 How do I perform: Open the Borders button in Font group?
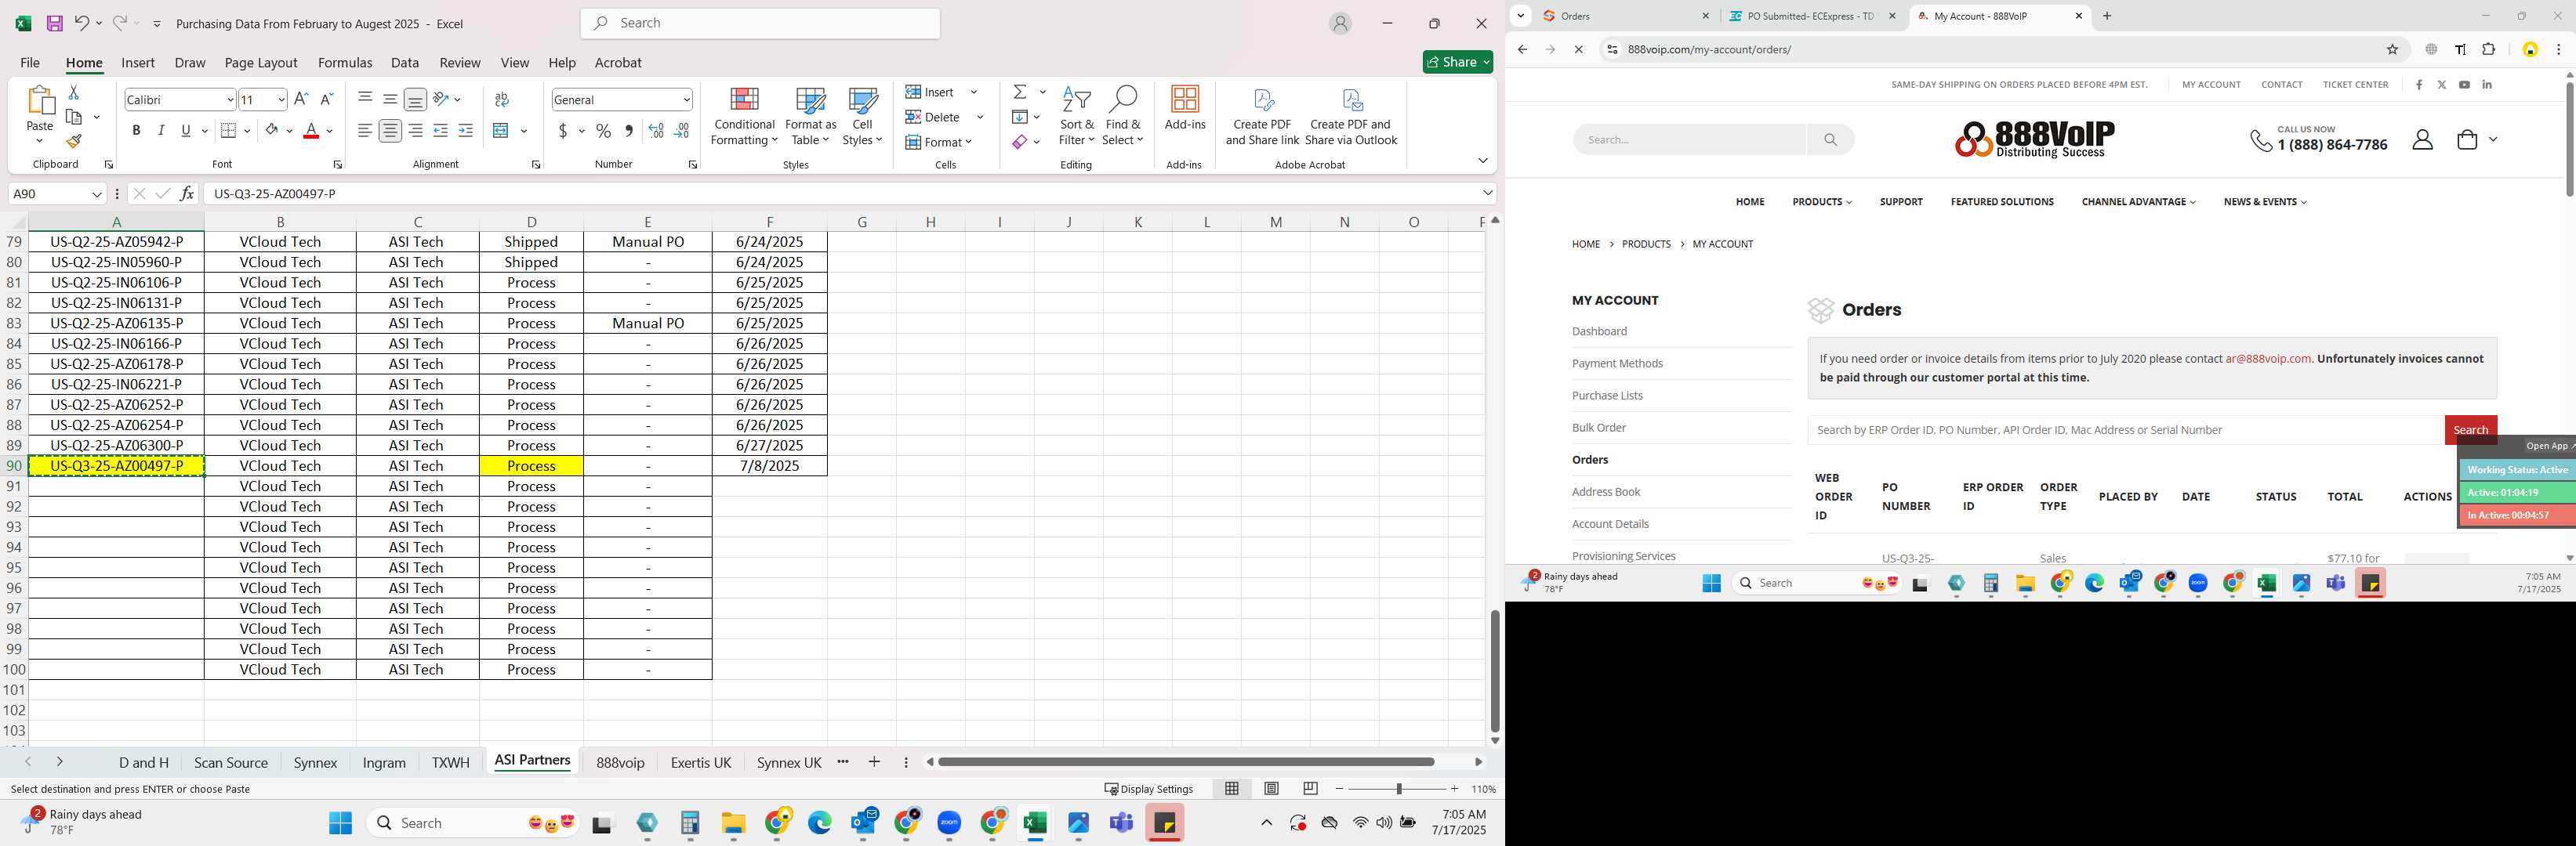228,131
